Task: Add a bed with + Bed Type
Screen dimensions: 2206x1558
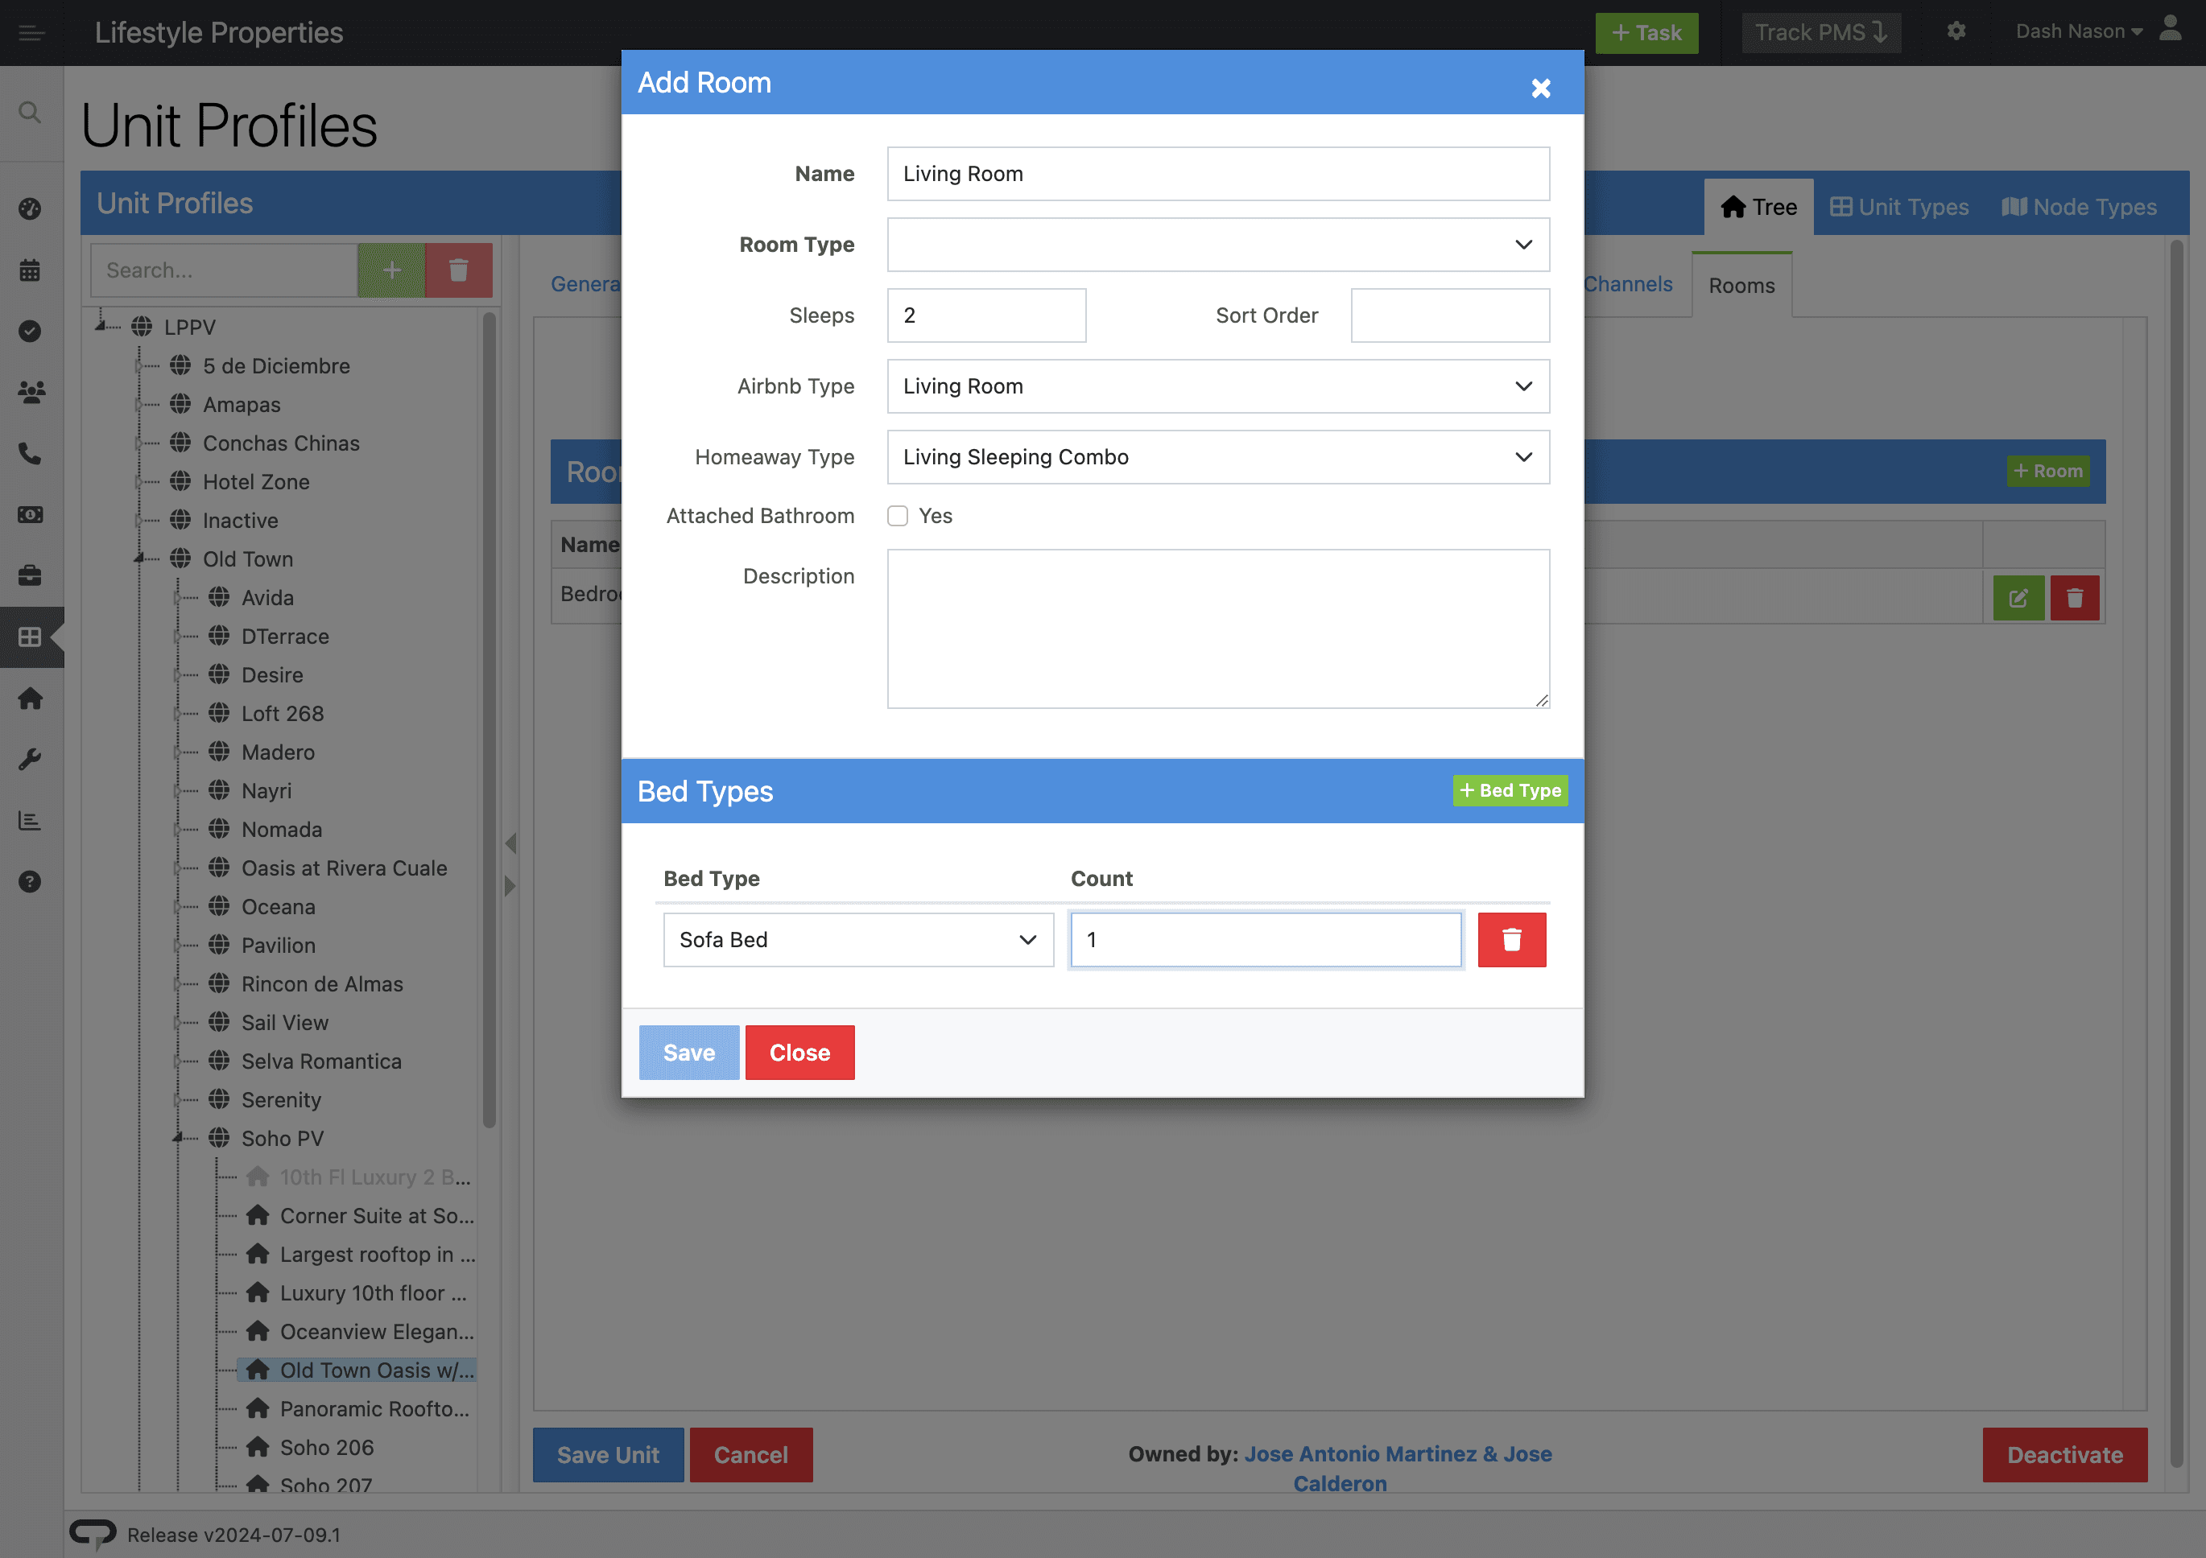Action: pos(1510,790)
